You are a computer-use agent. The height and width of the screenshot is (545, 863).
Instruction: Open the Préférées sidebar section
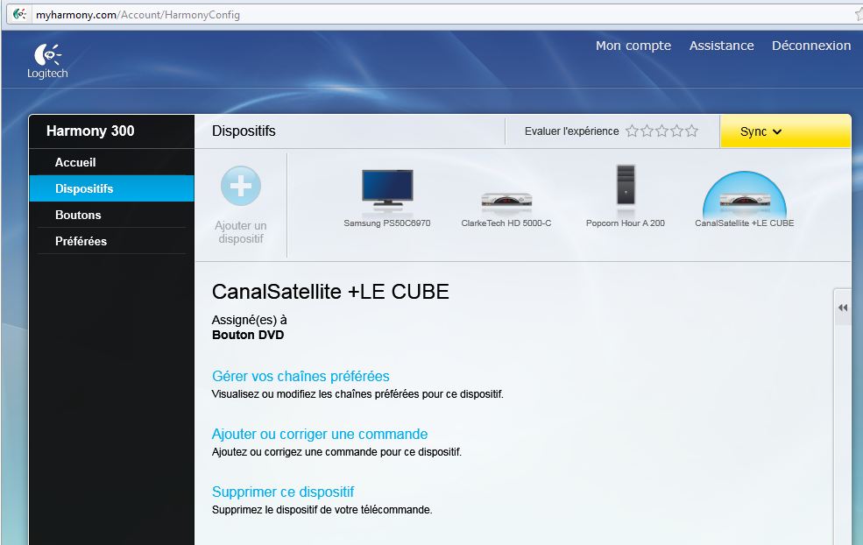(x=81, y=241)
